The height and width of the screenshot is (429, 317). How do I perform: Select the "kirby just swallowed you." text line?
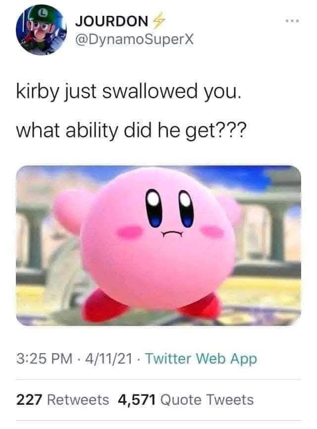click(x=129, y=91)
